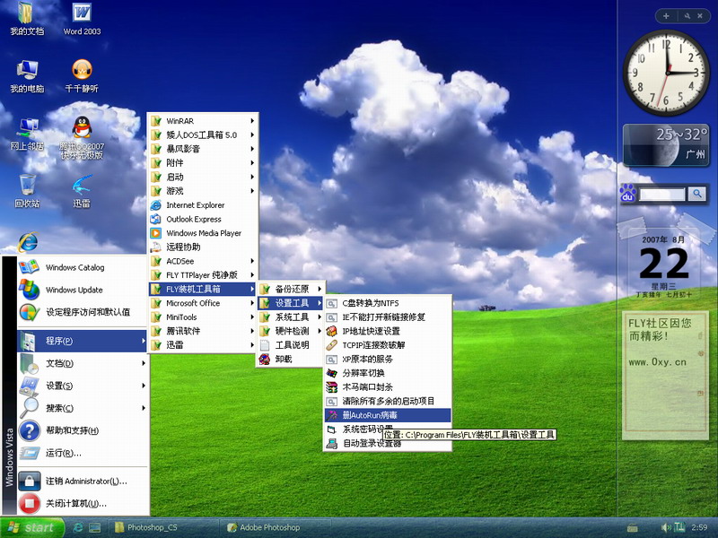Click the volume speaker tray icon

click(x=666, y=527)
